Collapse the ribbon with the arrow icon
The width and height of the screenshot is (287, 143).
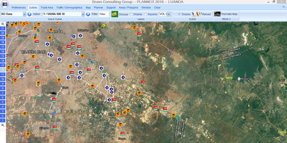point(283,7)
